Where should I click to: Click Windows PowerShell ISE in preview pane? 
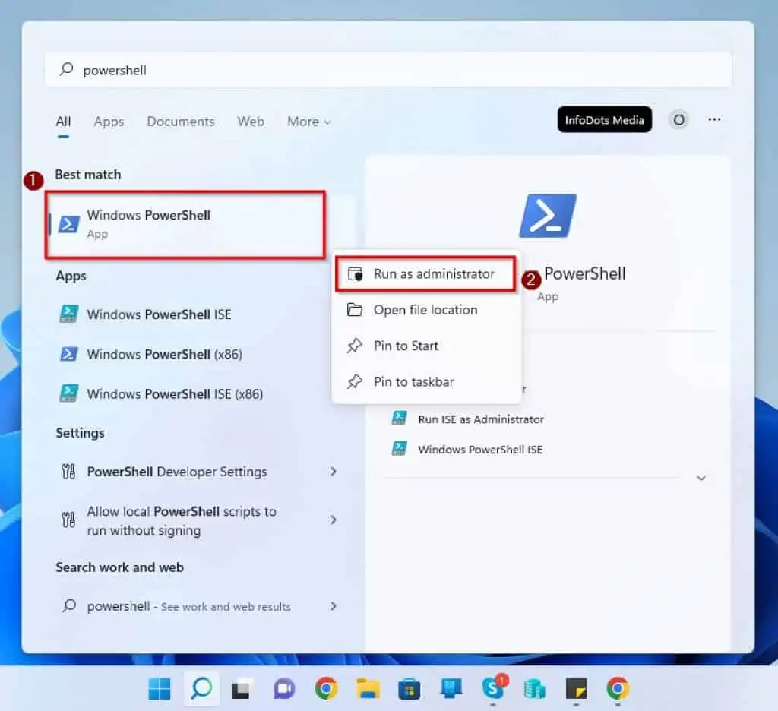pyautogui.click(x=480, y=450)
